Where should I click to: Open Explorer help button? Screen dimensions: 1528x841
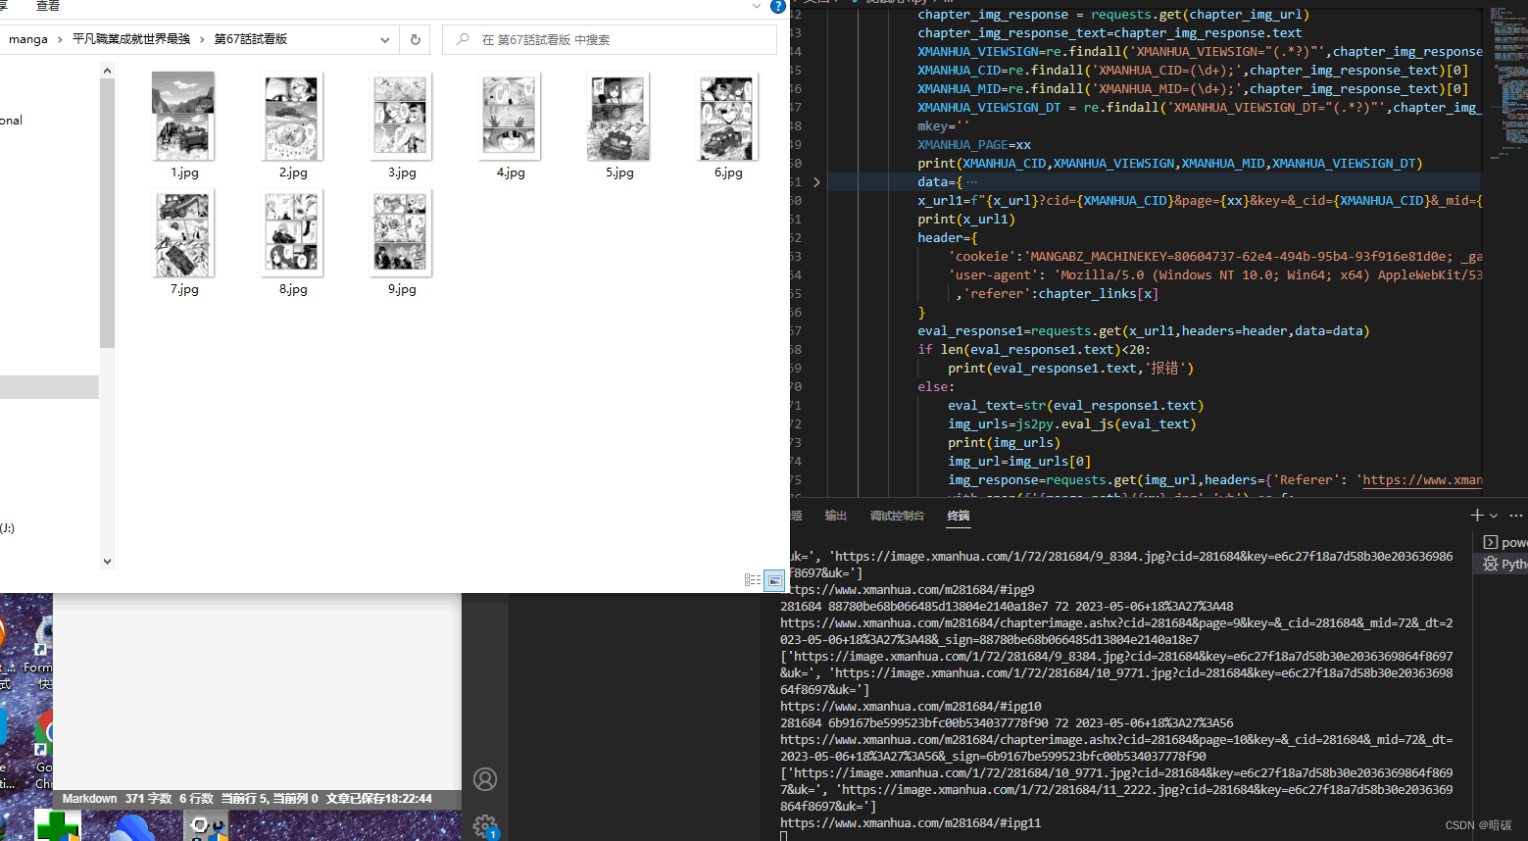(778, 6)
